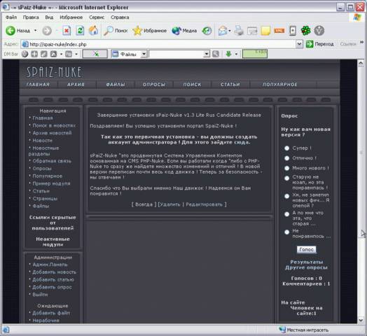This screenshot has height=336, width=367.
Task: Open the Сервис menu
Action: [x=97, y=17]
